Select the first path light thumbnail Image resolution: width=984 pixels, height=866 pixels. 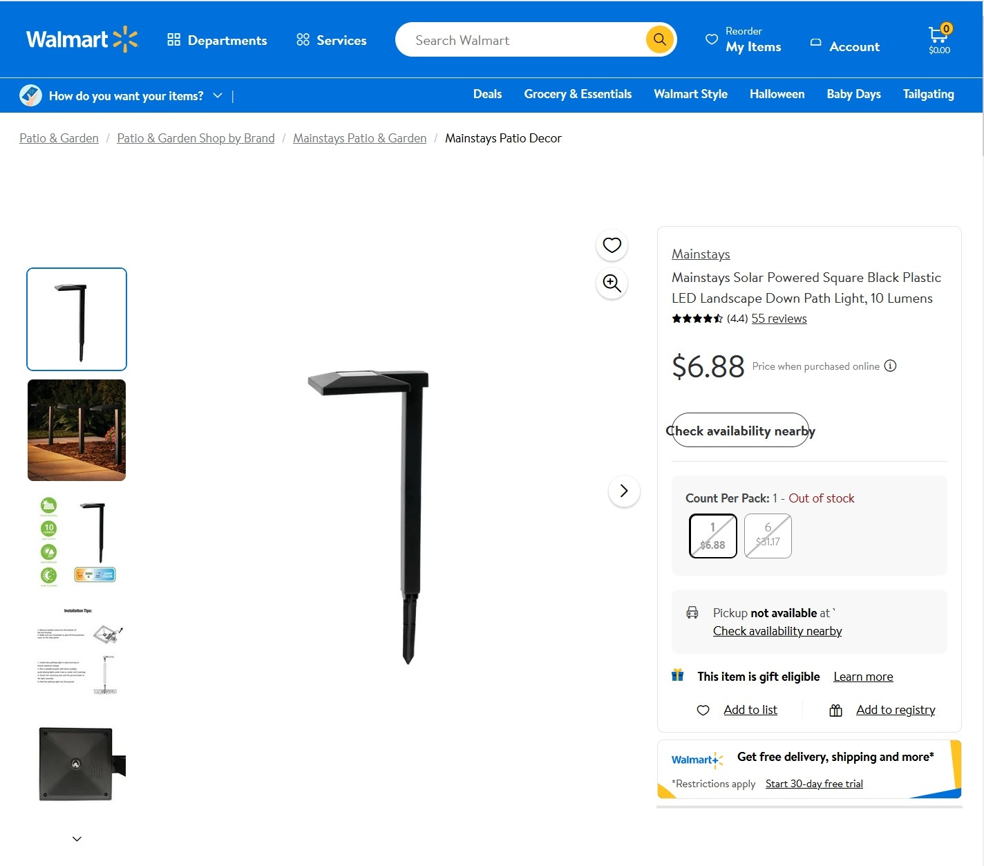(77, 319)
